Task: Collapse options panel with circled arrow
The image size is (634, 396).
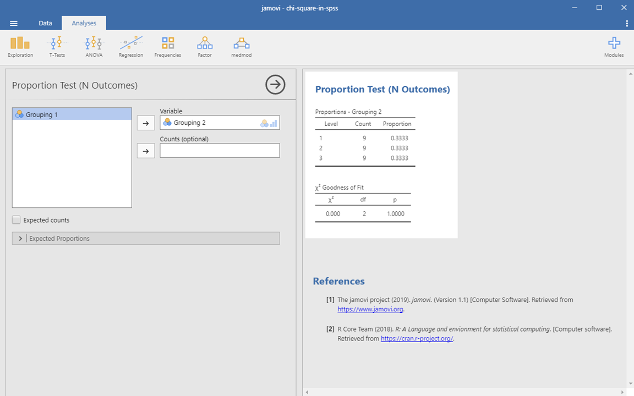Action: pyautogui.click(x=275, y=85)
